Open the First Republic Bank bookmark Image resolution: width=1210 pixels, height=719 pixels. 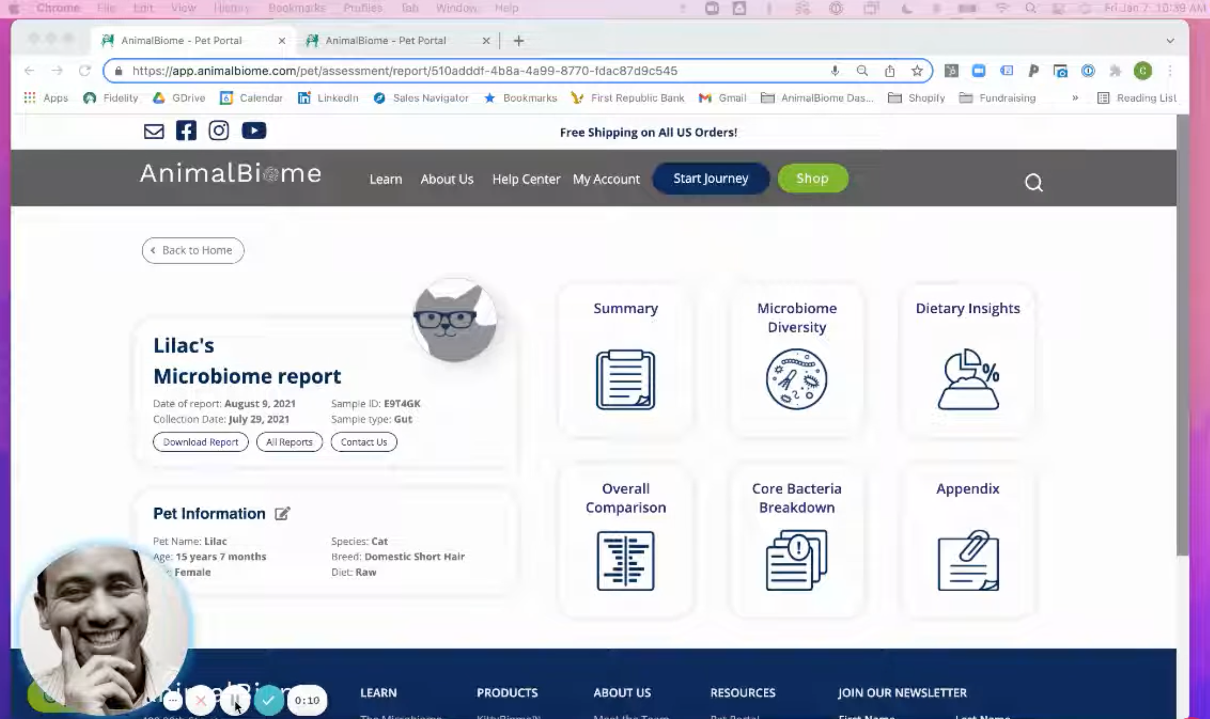point(628,98)
